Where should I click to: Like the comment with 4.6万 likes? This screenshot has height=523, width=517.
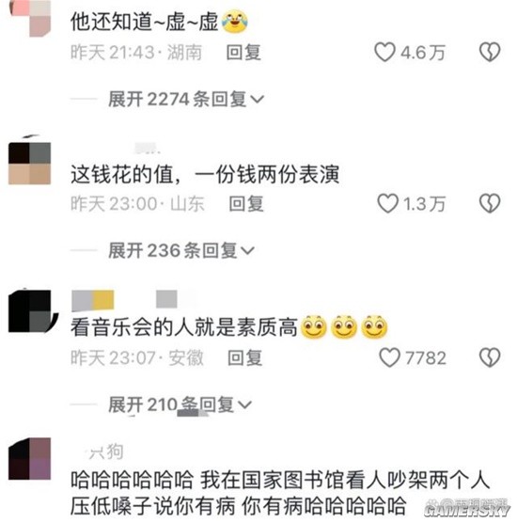[x=384, y=52]
